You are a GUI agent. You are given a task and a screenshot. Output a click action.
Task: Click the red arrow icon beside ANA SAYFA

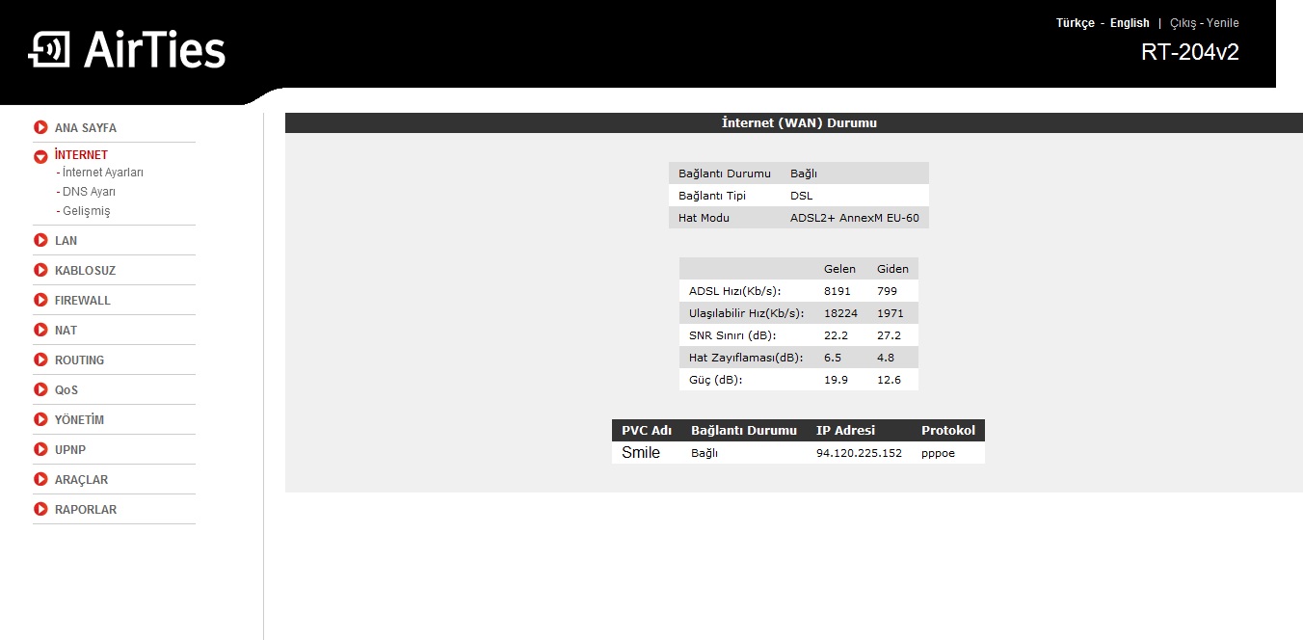[x=40, y=127]
